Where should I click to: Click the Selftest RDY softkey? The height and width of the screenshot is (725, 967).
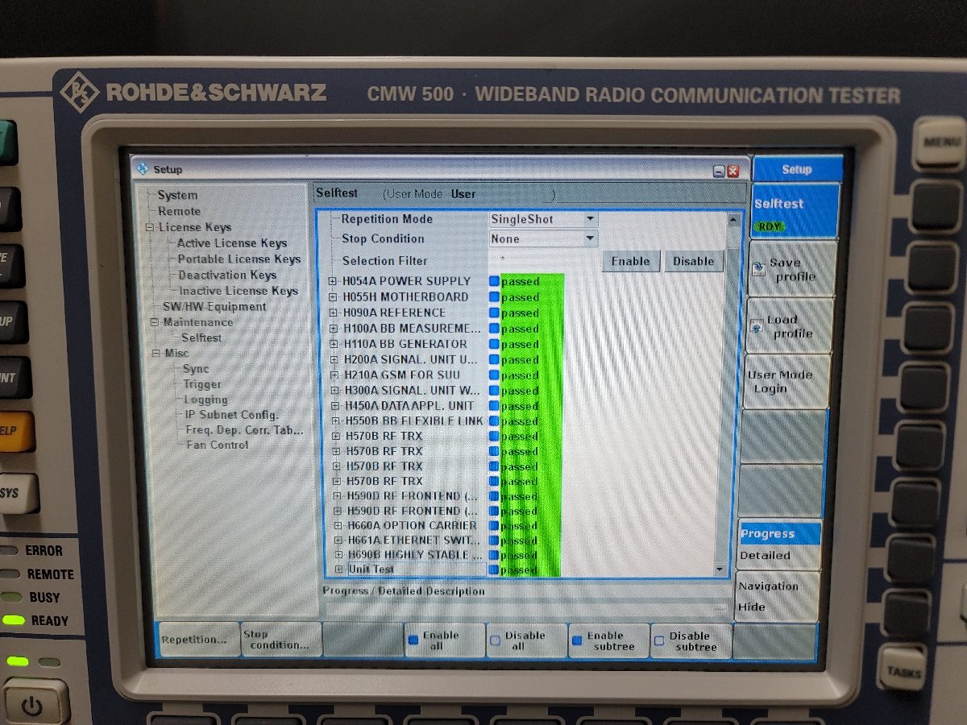795,211
